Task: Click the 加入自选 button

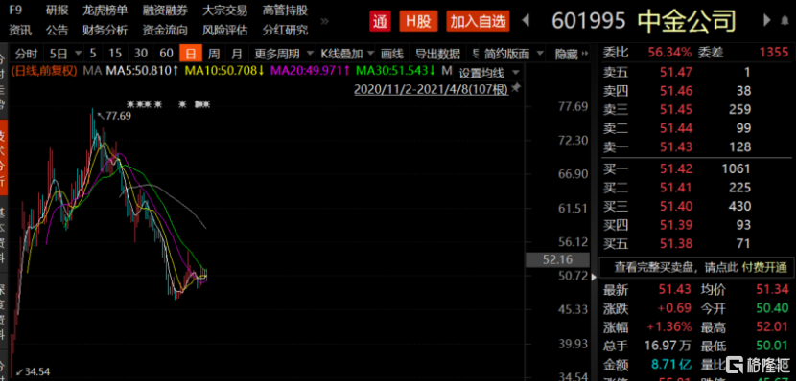Action: click(x=479, y=21)
